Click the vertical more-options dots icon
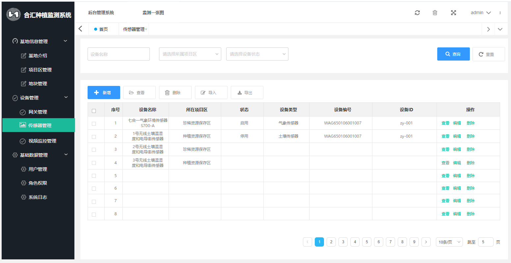511x263 pixels. (500, 13)
